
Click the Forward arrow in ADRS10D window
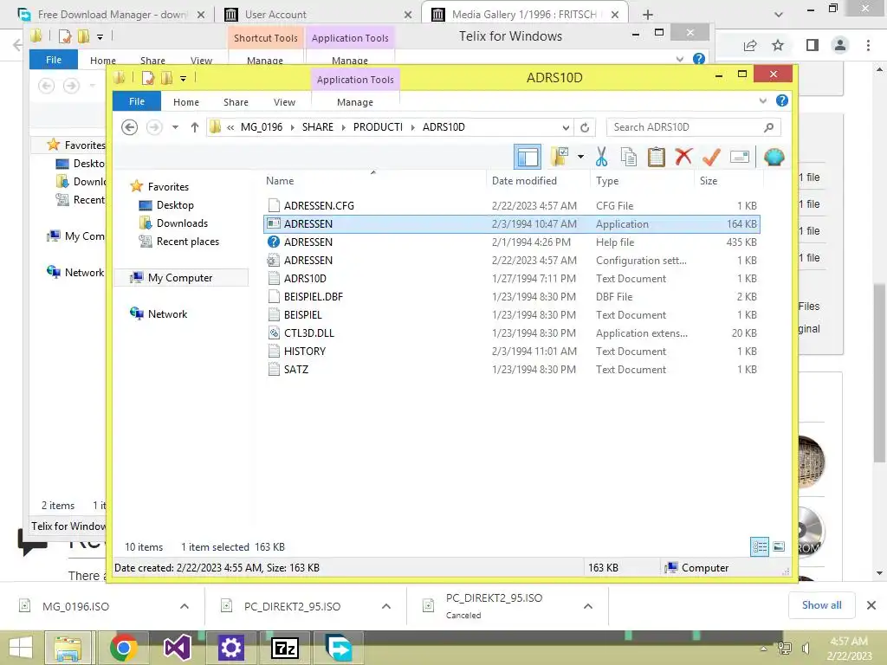click(x=154, y=127)
